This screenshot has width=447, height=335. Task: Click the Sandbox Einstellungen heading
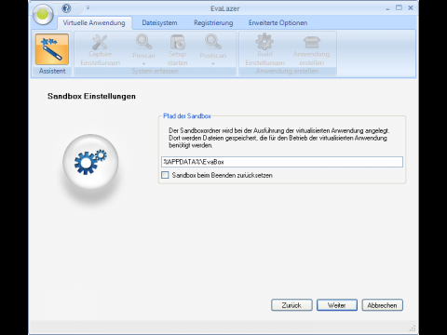click(91, 96)
